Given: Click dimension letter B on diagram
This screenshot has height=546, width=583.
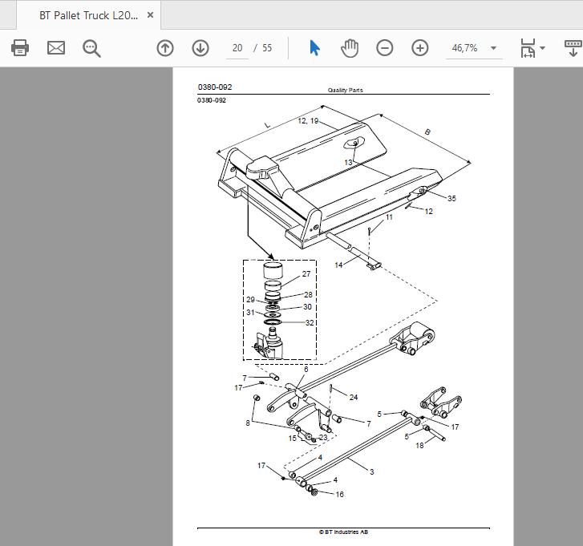Looking at the screenshot, I should pos(427,132).
